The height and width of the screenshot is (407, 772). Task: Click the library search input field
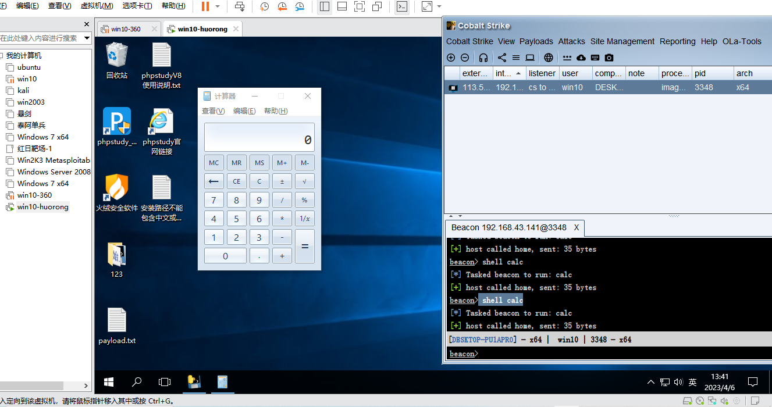41,38
